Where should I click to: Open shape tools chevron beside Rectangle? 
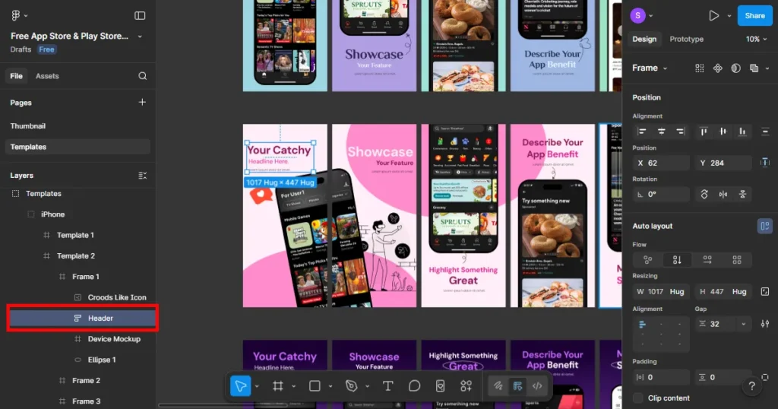(330, 385)
